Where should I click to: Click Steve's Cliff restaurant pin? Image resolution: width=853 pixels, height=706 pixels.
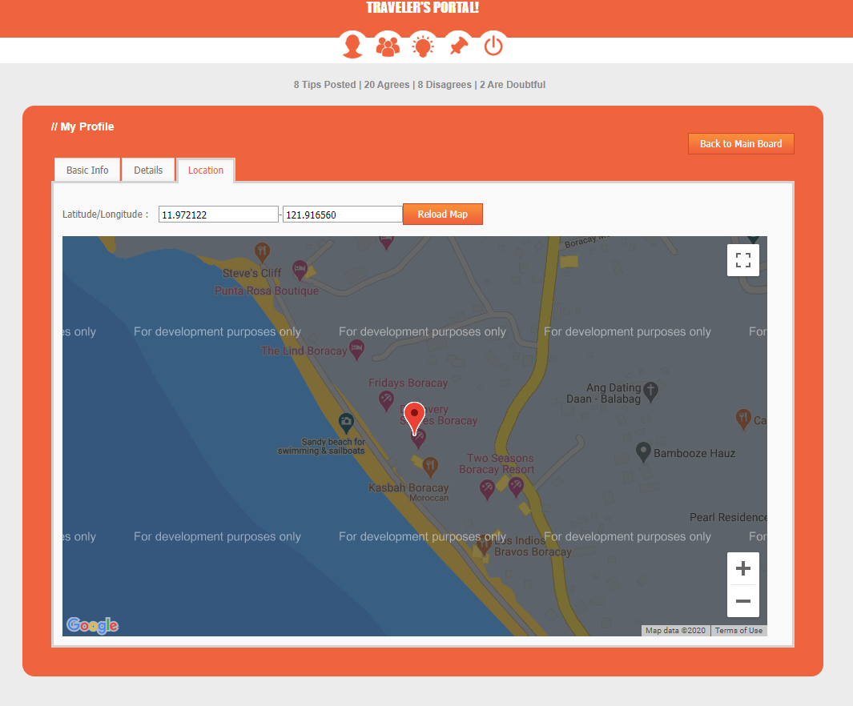[262, 252]
